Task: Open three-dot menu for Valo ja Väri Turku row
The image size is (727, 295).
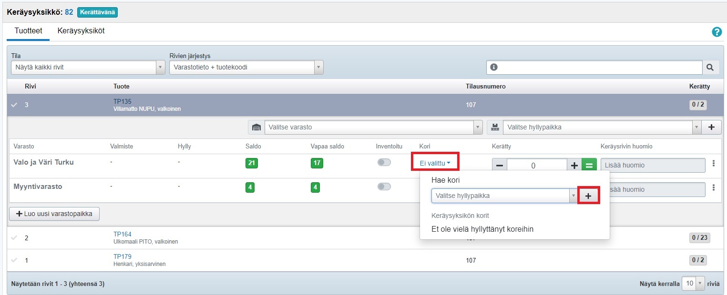Action: coord(713,163)
